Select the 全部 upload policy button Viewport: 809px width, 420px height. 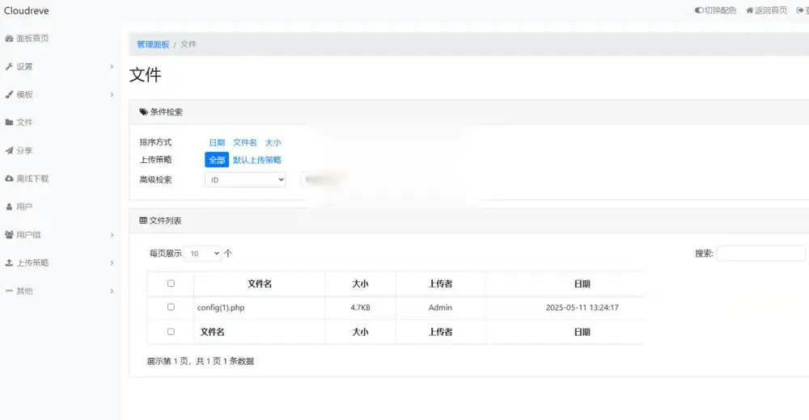217,160
